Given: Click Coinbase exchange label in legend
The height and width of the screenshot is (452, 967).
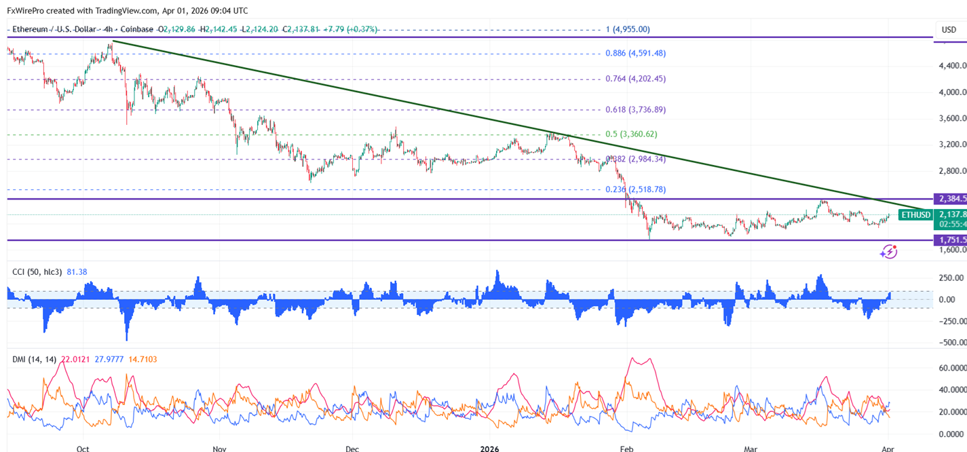Looking at the screenshot, I should coord(138,29).
